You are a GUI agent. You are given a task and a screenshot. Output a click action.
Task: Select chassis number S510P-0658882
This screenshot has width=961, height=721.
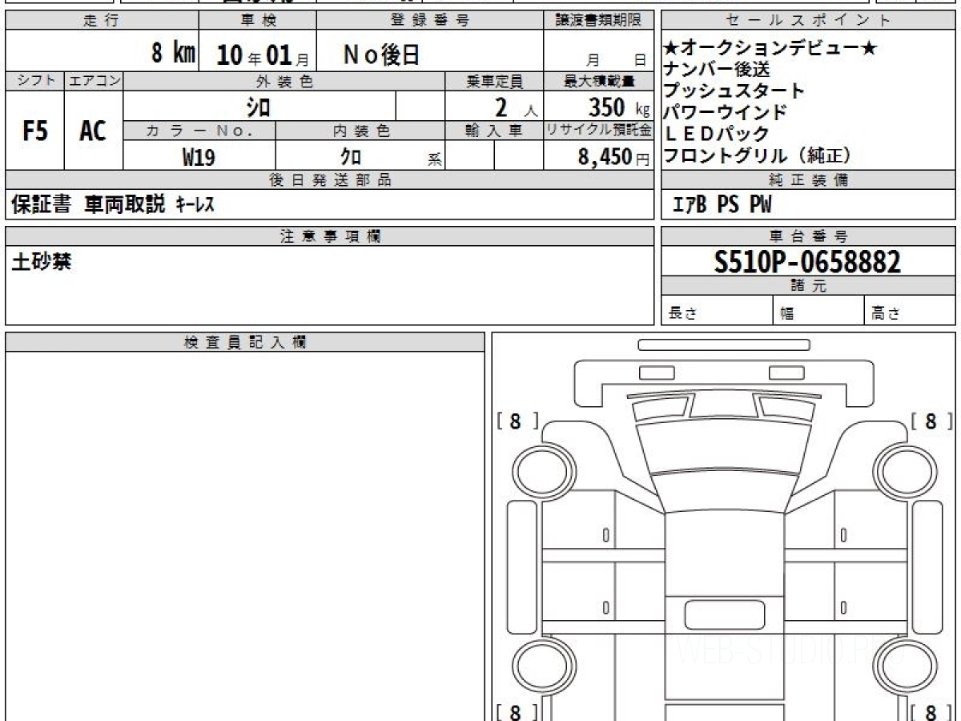coord(808,262)
